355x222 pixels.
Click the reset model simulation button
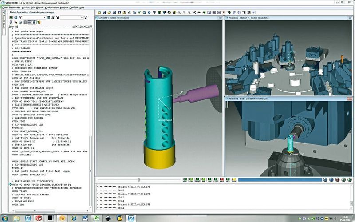325,180
